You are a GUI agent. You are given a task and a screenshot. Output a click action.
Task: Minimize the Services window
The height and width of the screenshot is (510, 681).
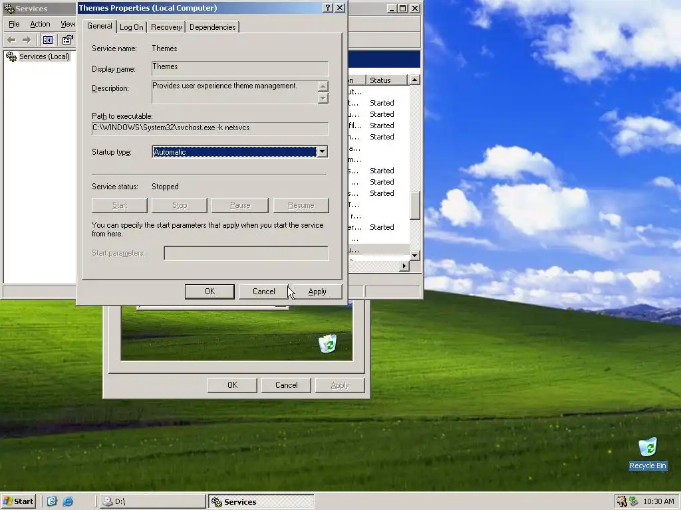click(392, 8)
